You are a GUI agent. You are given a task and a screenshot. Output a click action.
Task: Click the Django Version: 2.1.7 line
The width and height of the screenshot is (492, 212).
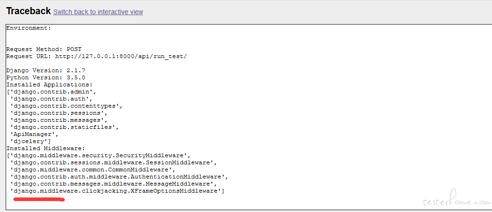pyautogui.click(x=45, y=71)
